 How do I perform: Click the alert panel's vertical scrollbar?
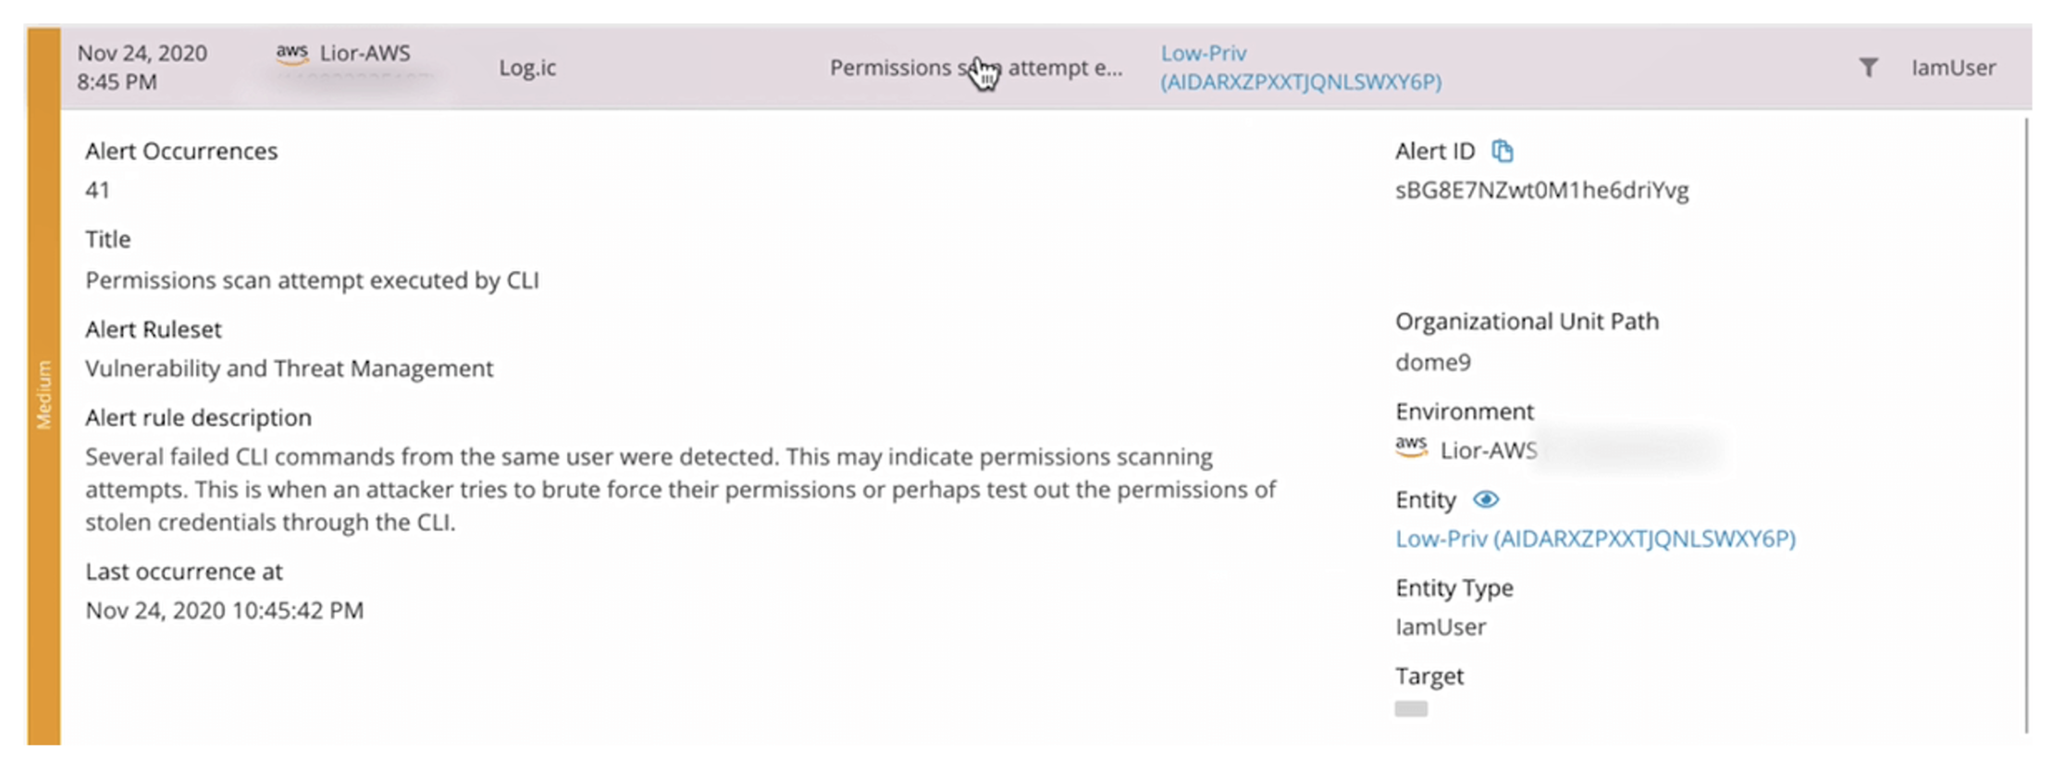pyautogui.click(x=2025, y=426)
